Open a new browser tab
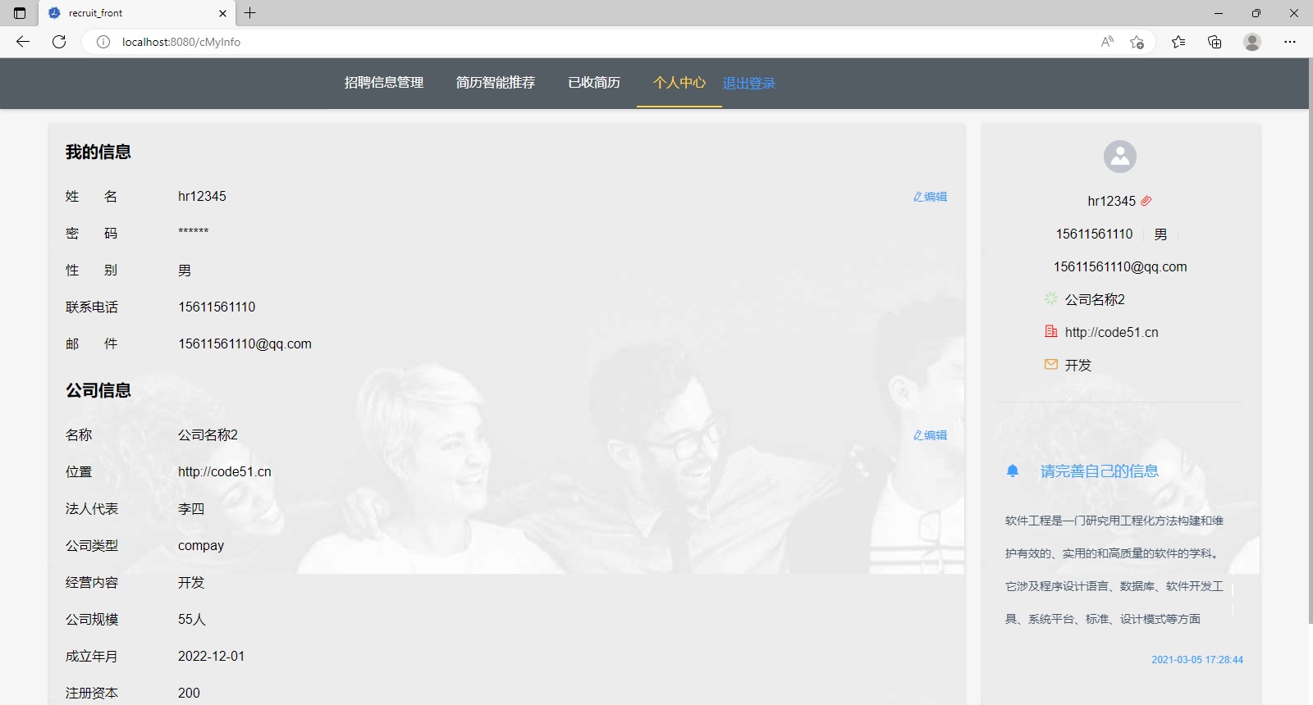 250,13
